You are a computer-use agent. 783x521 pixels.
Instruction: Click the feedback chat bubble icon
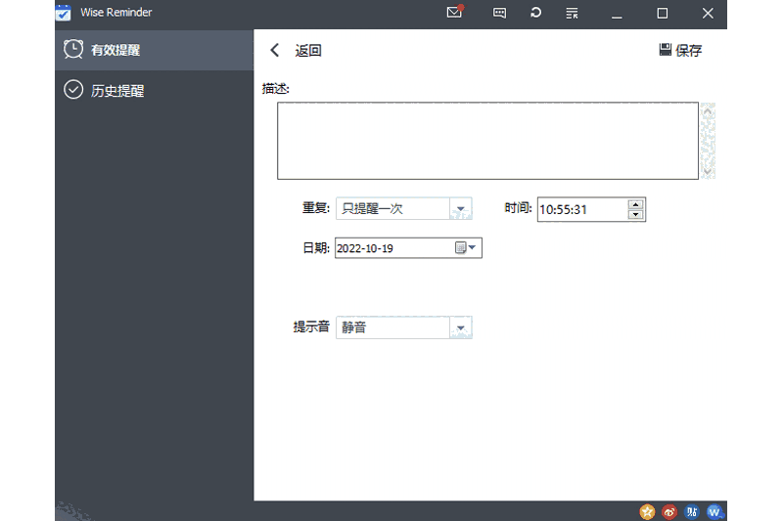[500, 13]
